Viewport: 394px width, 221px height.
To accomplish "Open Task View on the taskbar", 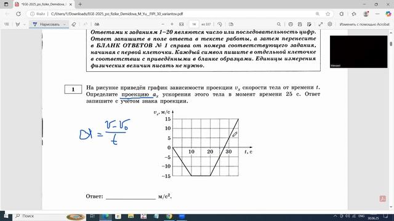I will pyautogui.click(x=92, y=216).
